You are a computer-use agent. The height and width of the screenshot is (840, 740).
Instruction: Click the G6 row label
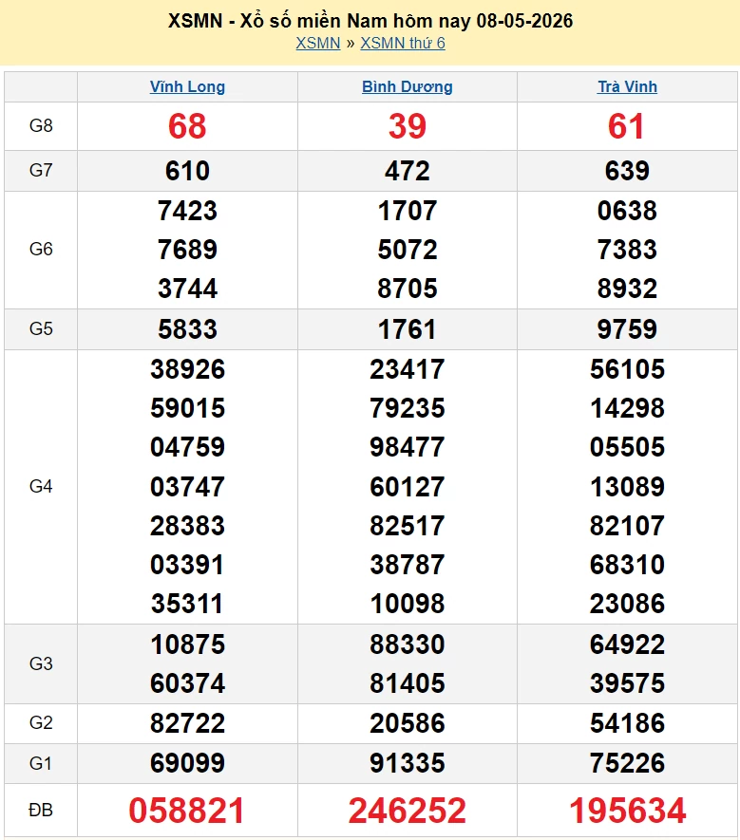(x=41, y=249)
